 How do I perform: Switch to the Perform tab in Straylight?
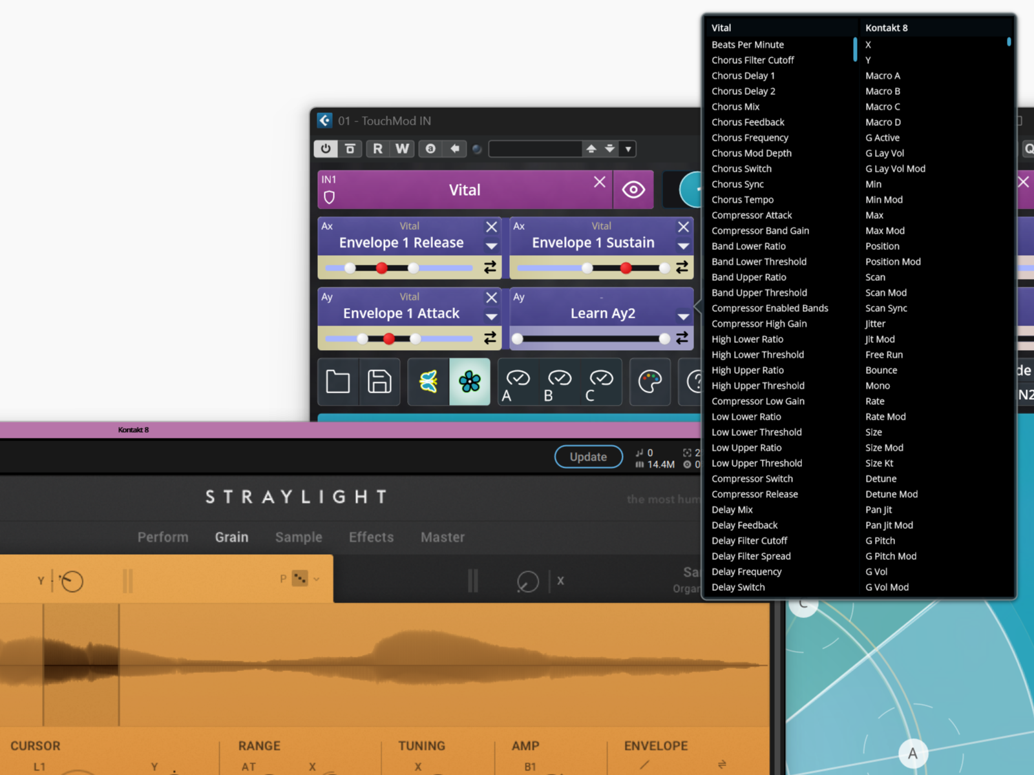coord(163,537)
